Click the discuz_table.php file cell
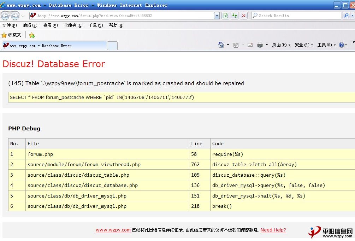355x241 pixels. pyautogui.click(x=107, y=175)
